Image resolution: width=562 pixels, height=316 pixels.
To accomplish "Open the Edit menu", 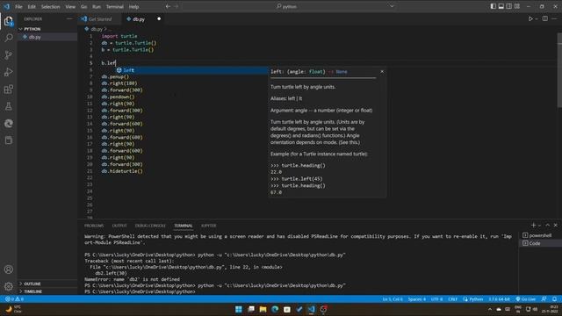I will [x=32, y=6].
